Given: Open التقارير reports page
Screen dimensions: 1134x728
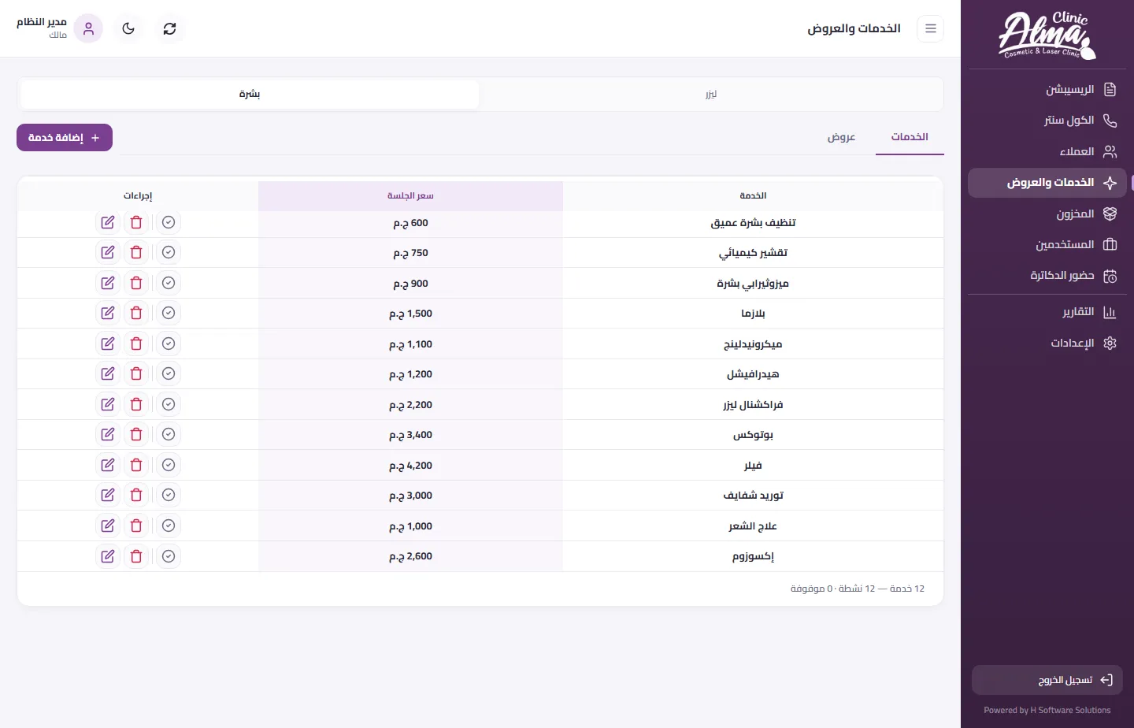Looking at the screenshot, I should tap(1047, 312).
